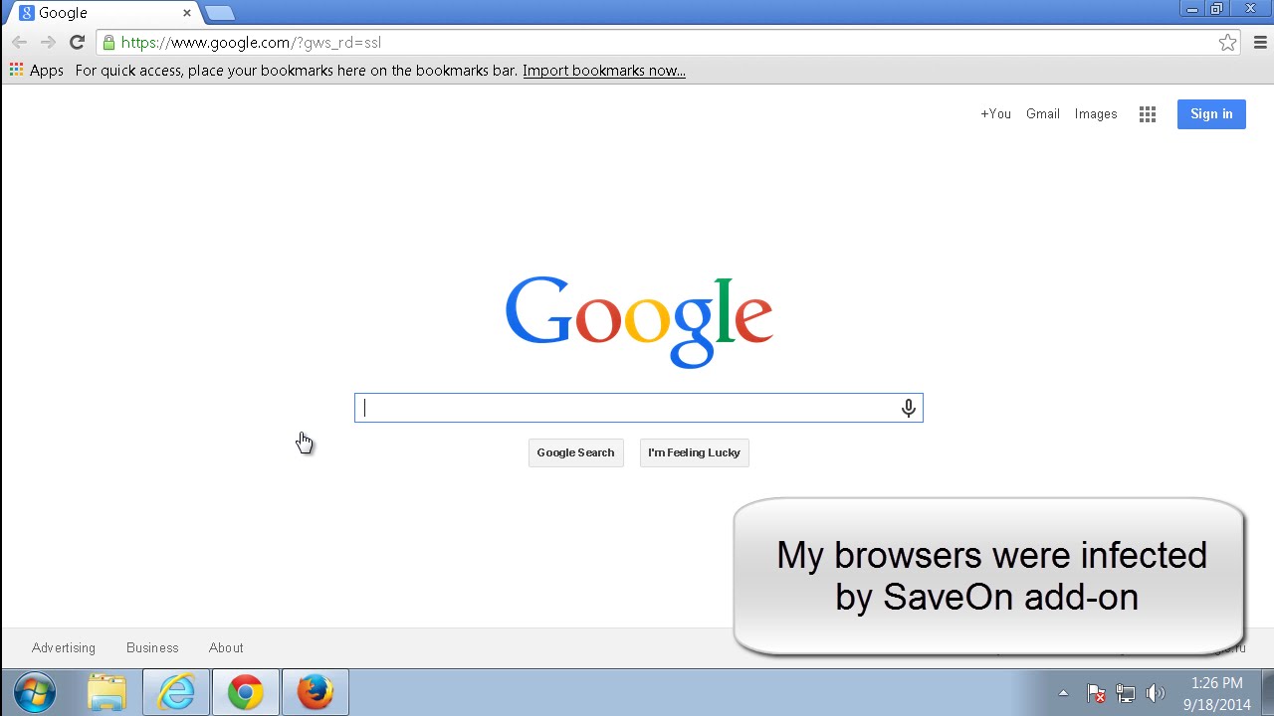Click the green padlock security icon
1274x716 pixels.
click(108, 43)
